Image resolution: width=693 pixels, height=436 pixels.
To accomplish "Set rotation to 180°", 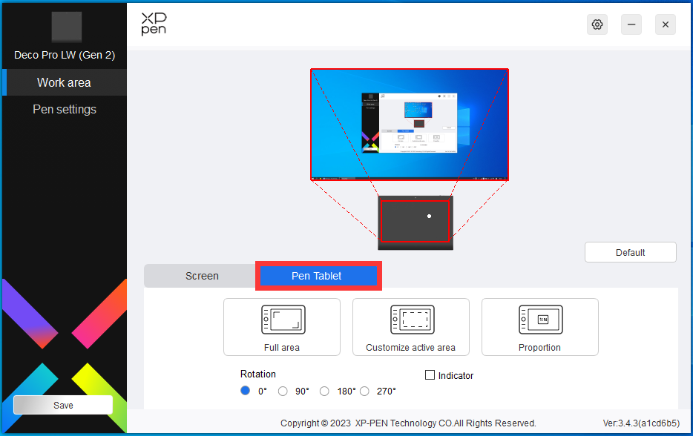I will click(x=324, y=392).
